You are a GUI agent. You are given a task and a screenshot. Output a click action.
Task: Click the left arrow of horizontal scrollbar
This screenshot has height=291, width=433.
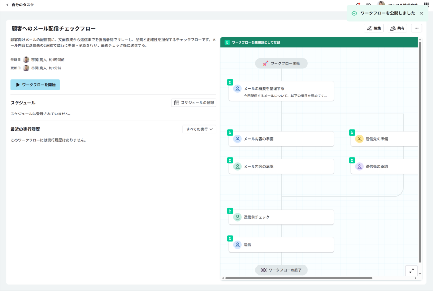tap(222, 278)
